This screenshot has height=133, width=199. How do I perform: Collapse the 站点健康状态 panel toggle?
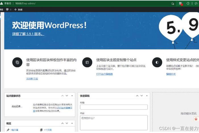pos(72,96)
